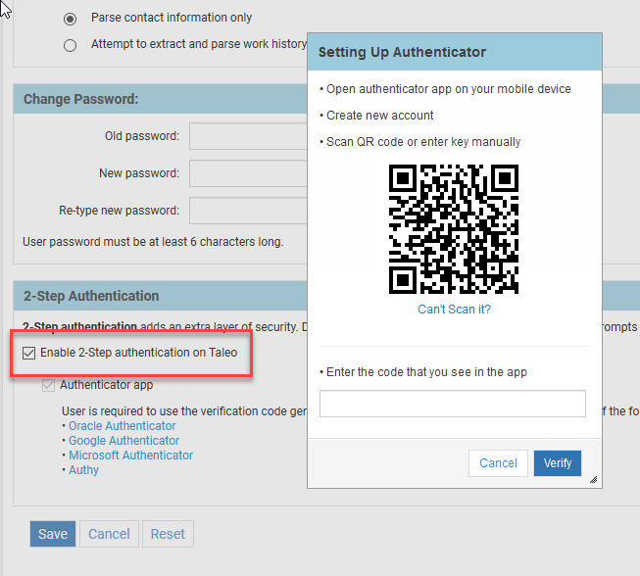The height and width of the screenshot is (576, 640).
Task: Click the Cancel button beside Save
Action: [109, 534]
